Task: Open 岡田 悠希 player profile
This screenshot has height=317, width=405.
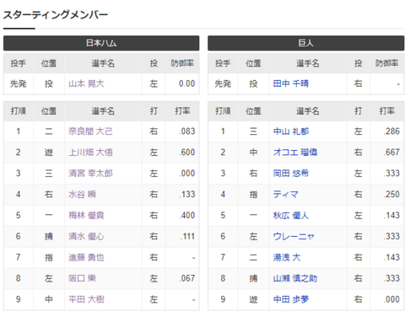Action: click(291, 173)
